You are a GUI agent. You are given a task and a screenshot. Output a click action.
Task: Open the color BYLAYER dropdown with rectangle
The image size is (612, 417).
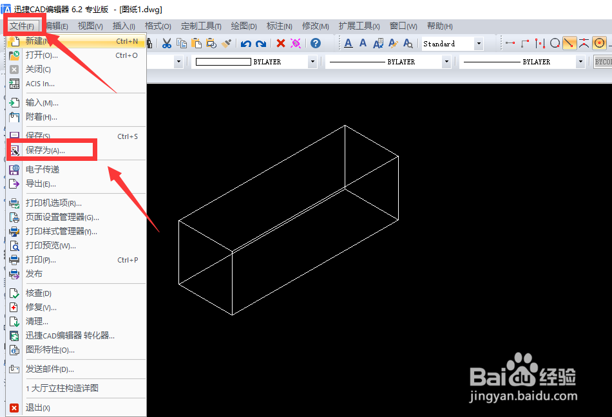pos(312,62)
